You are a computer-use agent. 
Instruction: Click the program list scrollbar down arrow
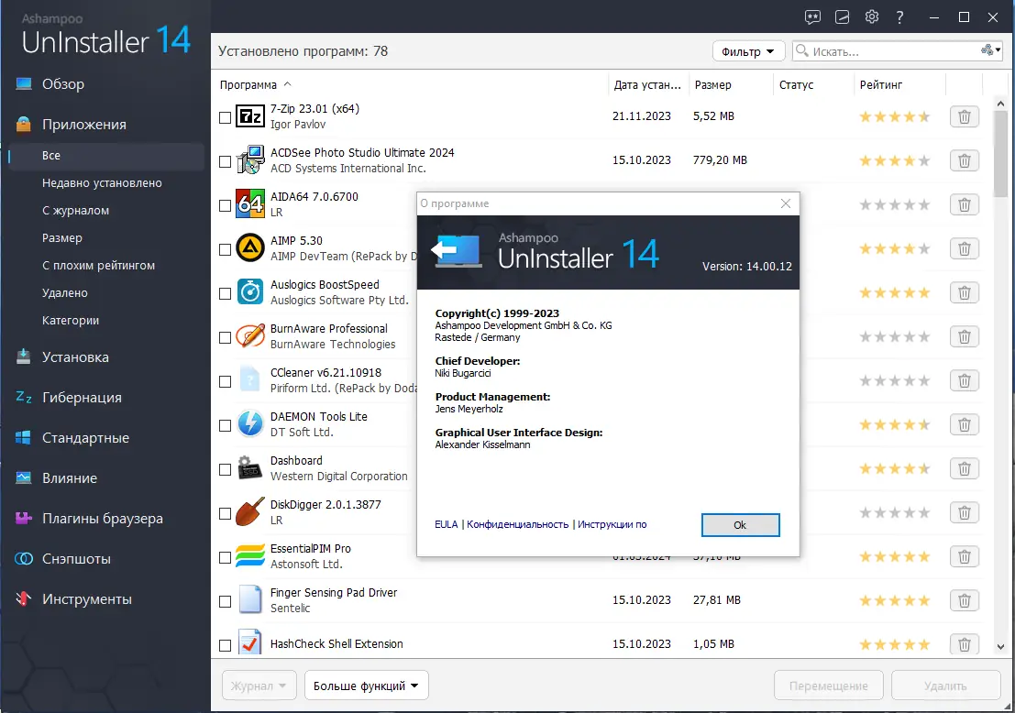(1000, 646)
